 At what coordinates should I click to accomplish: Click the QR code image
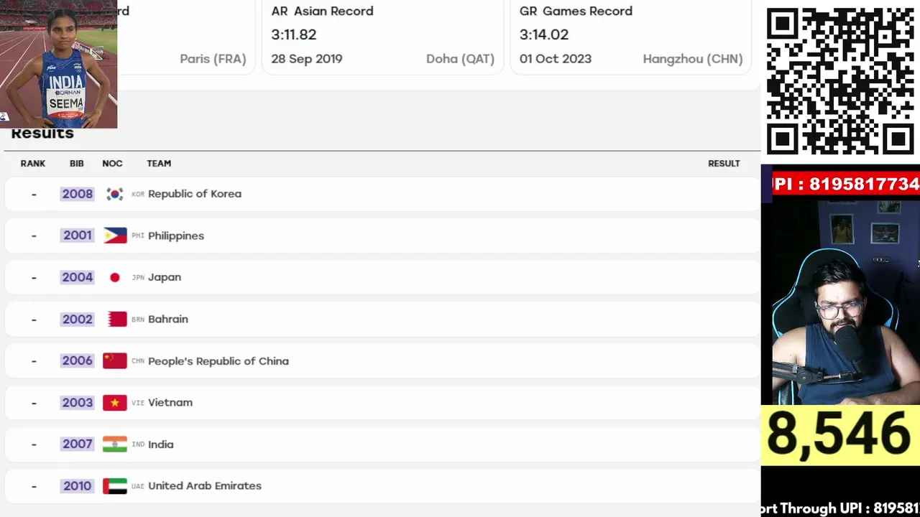pos(840,81)
